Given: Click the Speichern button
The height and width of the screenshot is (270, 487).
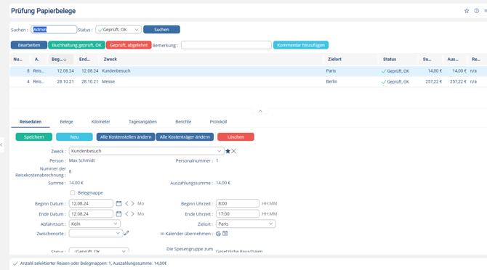Looking at the screenshot, I should click(34, 137).
